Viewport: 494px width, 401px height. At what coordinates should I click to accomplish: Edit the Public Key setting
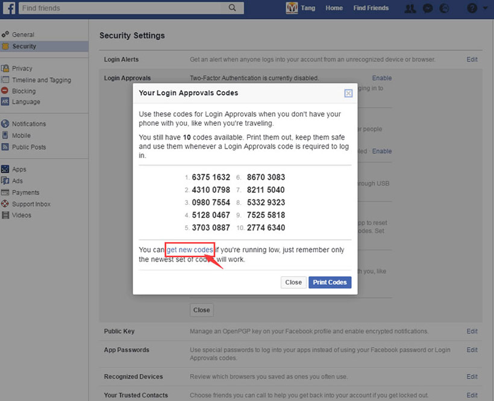point(472,331)
